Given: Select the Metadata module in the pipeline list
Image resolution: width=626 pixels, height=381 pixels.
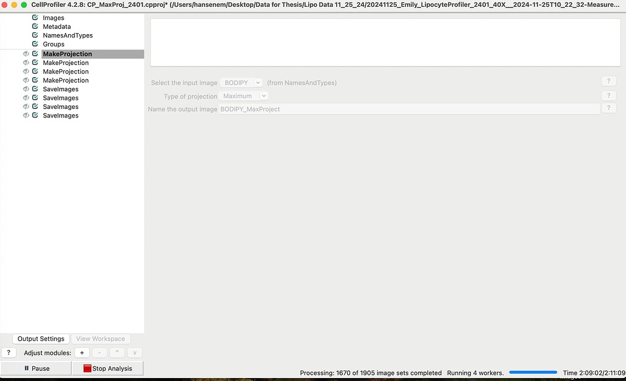Looking at the screenshot, I should (54, 26).
